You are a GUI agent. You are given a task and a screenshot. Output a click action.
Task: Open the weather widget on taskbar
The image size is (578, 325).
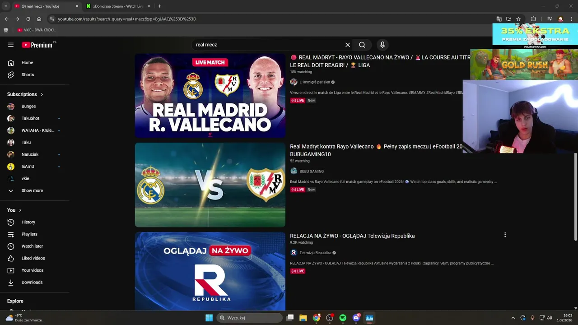point(25,318)
